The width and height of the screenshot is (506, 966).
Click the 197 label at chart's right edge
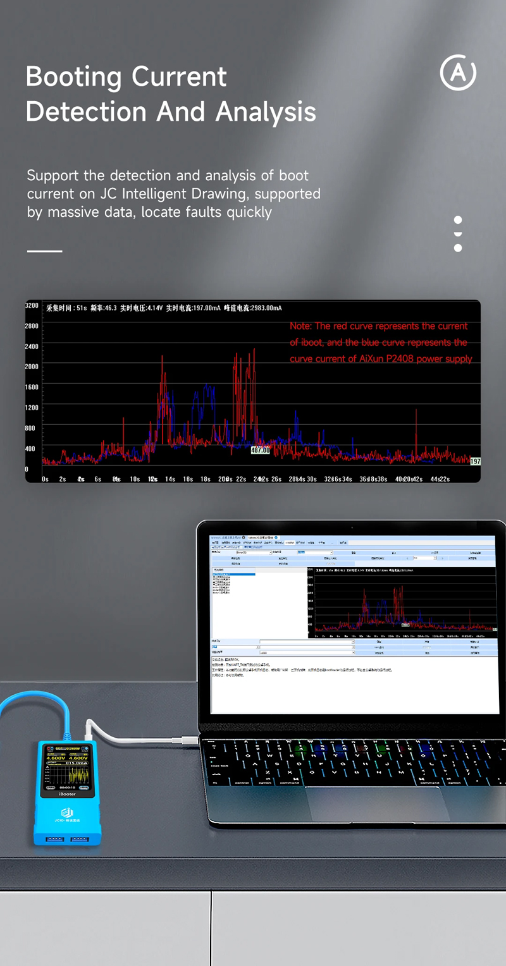[x=475, y=462]
